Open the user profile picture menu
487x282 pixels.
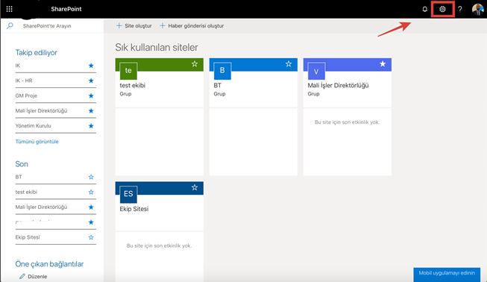point(478,9)
